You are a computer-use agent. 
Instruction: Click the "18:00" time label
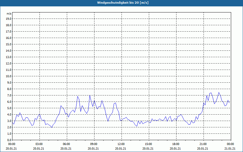click(176, 144)
